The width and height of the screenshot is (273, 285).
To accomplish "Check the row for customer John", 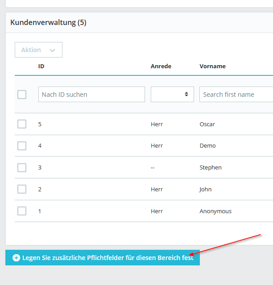I will point(22,190).
